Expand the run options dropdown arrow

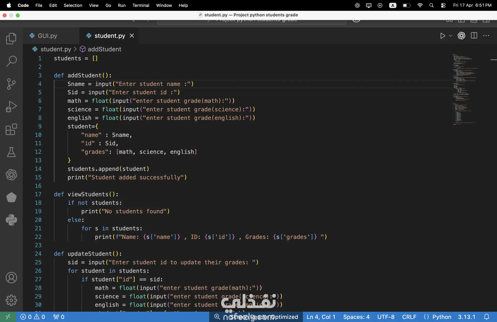click(451, 36)
